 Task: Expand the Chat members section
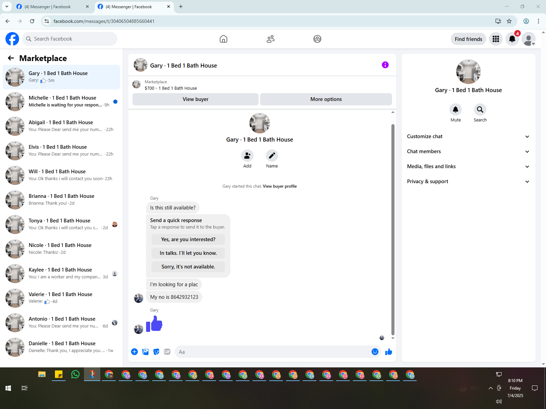469,151
